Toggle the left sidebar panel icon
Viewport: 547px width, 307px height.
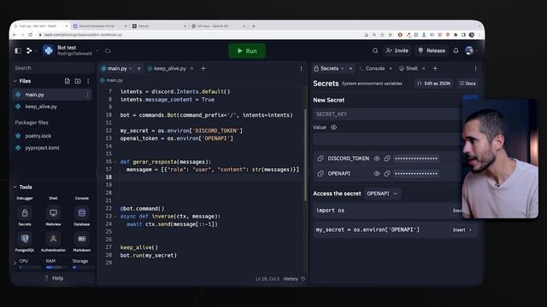point(18,51)
